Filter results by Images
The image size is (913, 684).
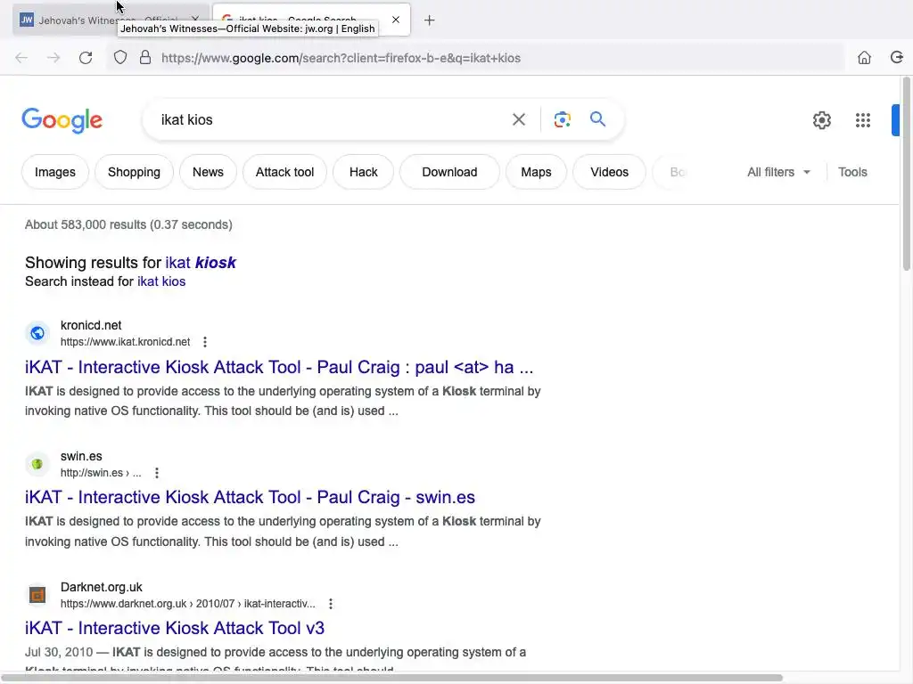point(55,172)
